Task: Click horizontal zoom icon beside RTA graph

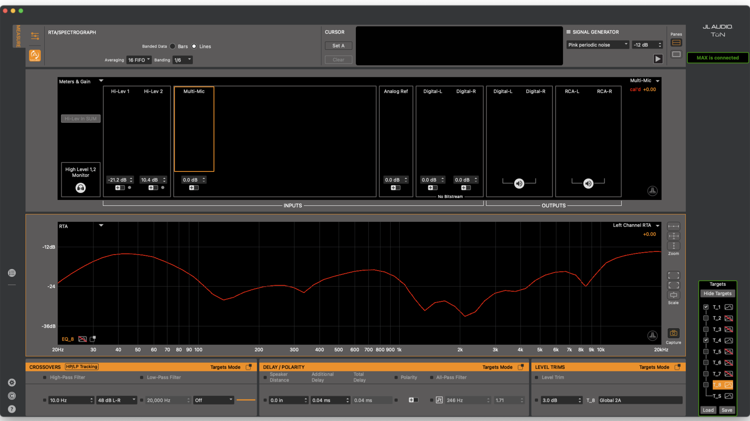Action: [673, 226]
